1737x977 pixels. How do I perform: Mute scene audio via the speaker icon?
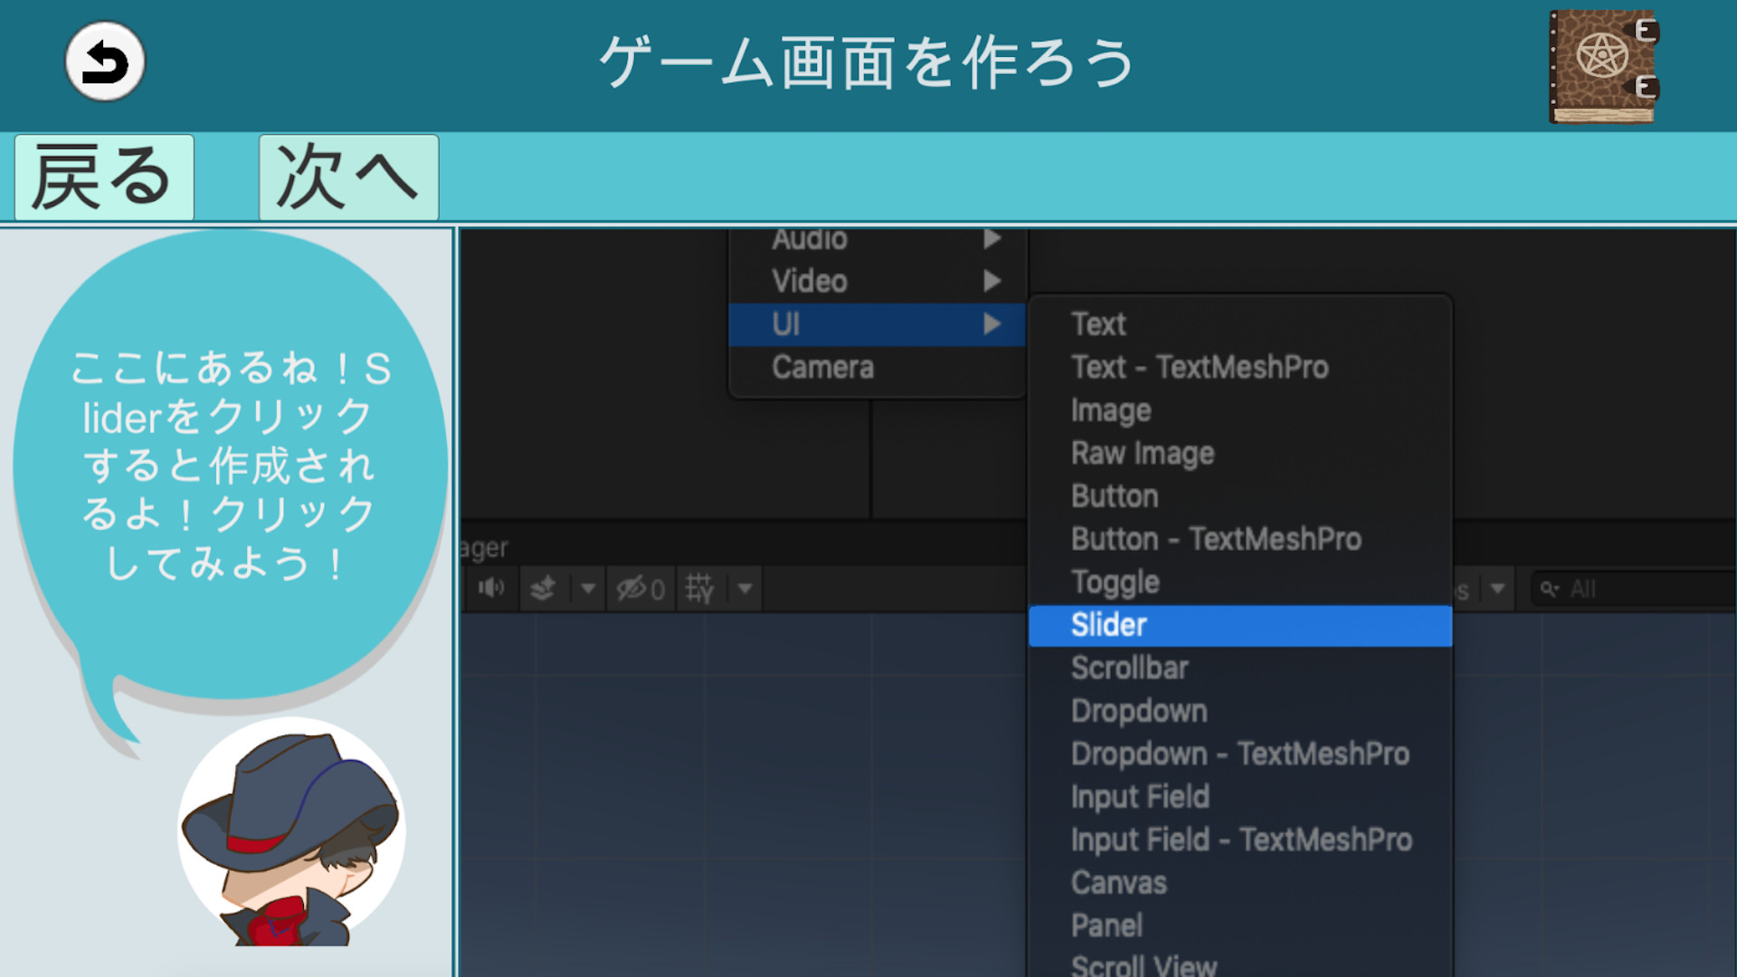coord(491,588)
